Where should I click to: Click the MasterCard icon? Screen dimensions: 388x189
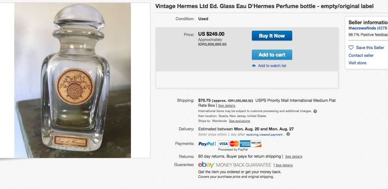pos(234,144)
